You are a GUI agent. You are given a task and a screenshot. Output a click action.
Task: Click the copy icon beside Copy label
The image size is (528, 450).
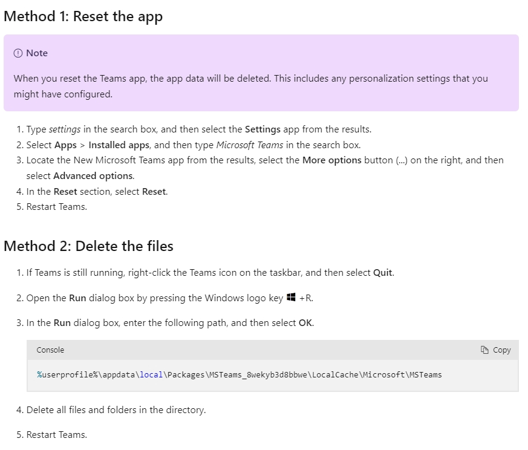pos(484,350)
